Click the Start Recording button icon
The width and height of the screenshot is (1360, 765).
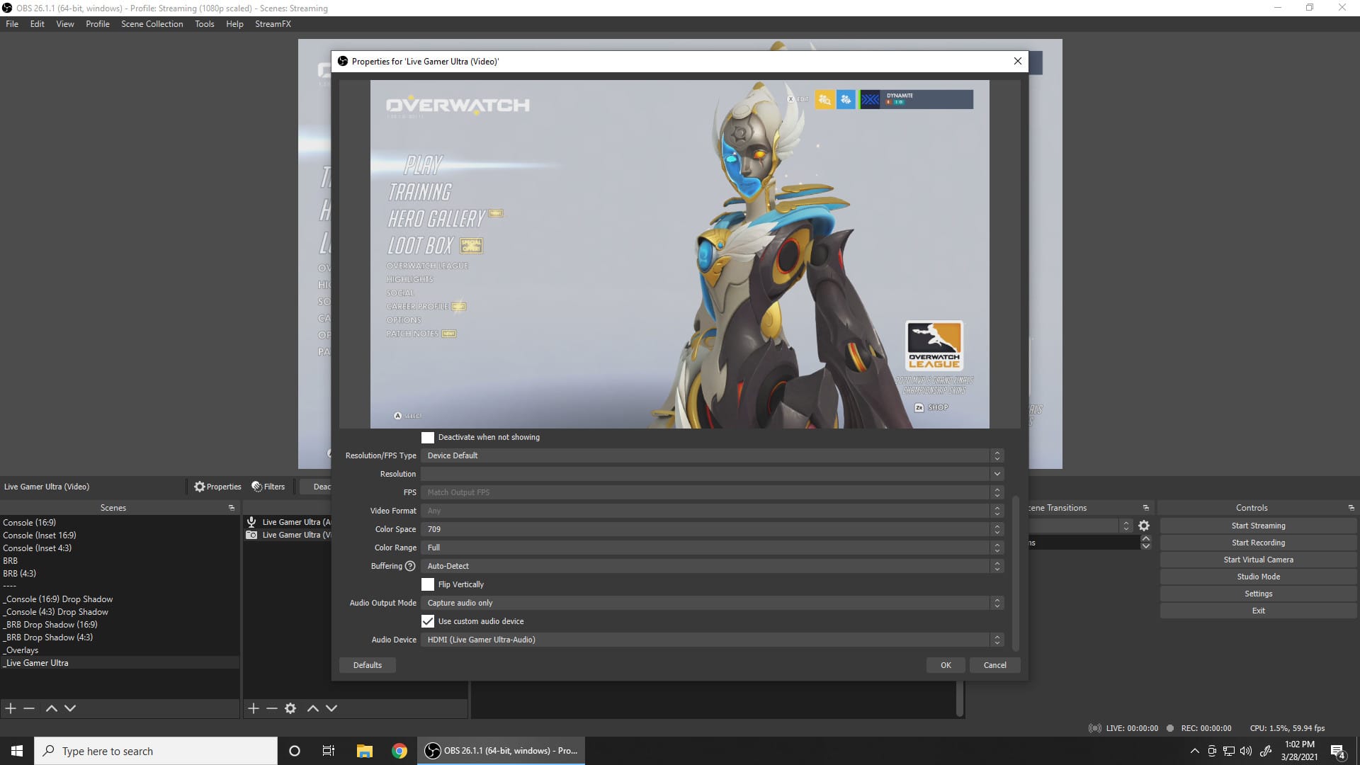coord(1258,542)
